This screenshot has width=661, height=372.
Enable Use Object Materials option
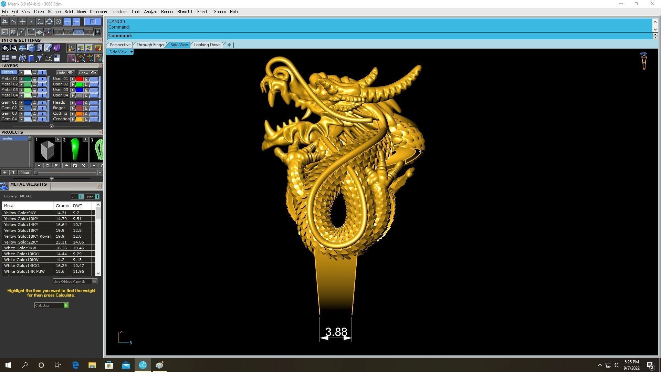point(94,281)
